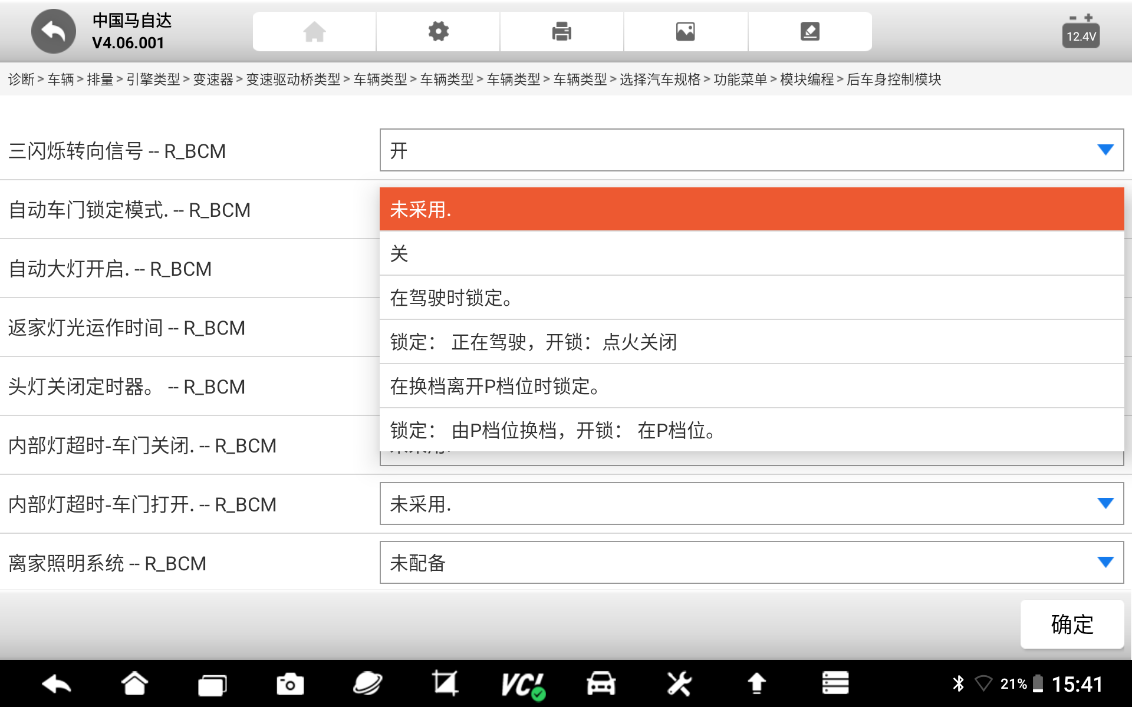Click the edit note icon
Image resolution: width=1132 pixels, height=707 pixels.
point(809,32)
